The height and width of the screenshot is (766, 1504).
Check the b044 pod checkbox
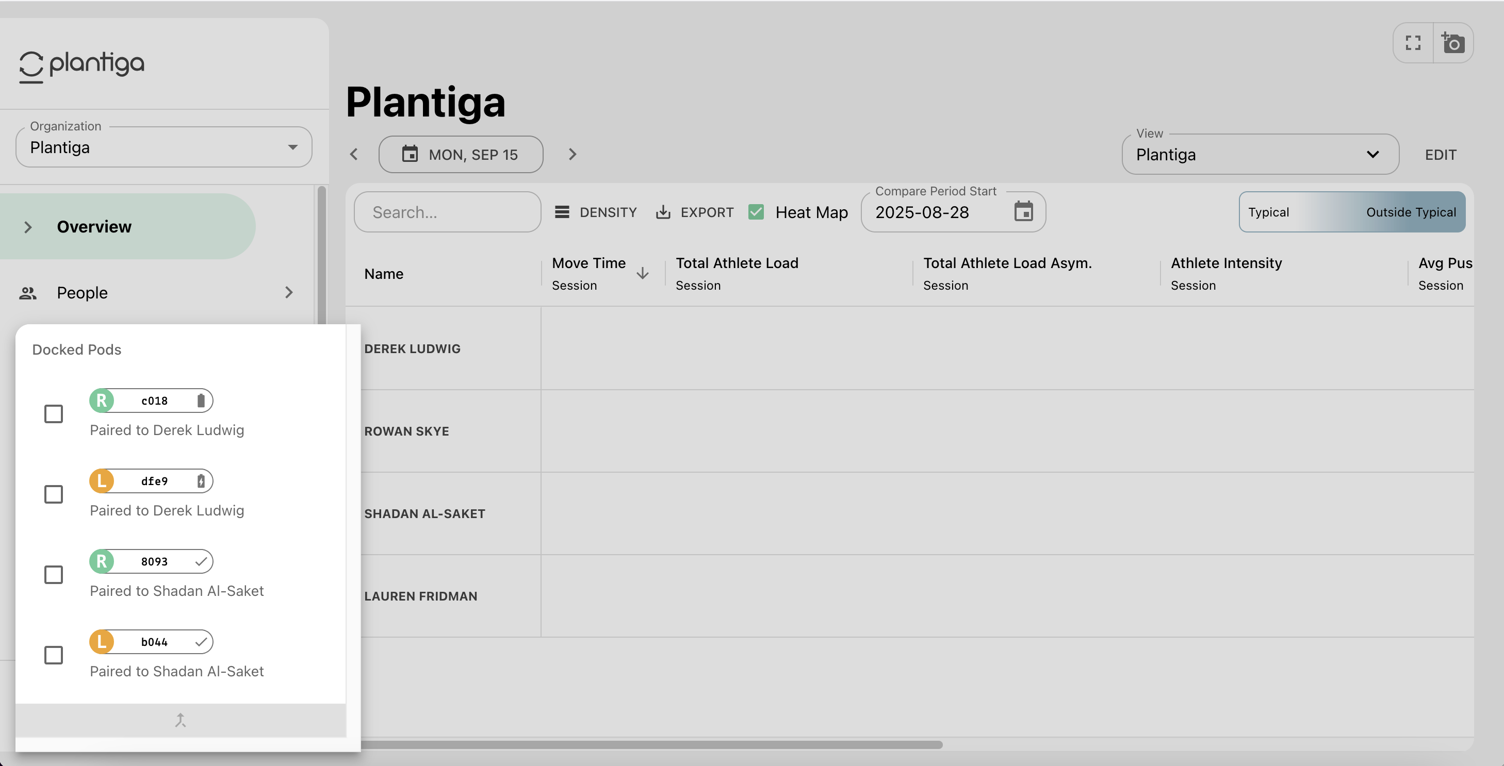pyautogui.click(x=54, y=655)
